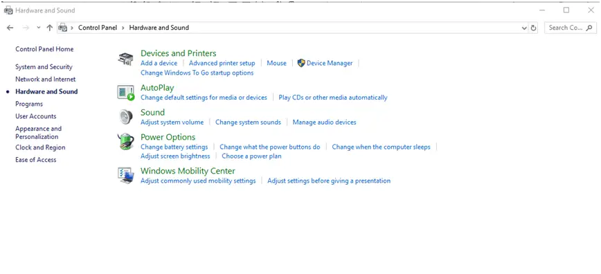Open Advanced printer setup

222,63
